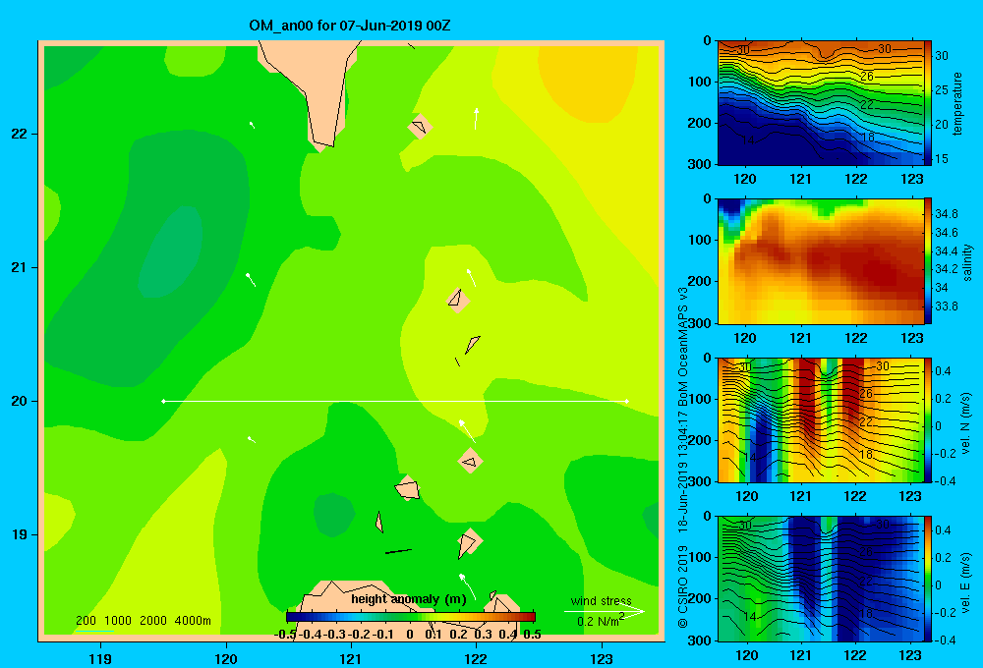This screenshot has width=983, height=668.
Task: Click the low anomaly eddy west of 120
Action: click(170, 251)
